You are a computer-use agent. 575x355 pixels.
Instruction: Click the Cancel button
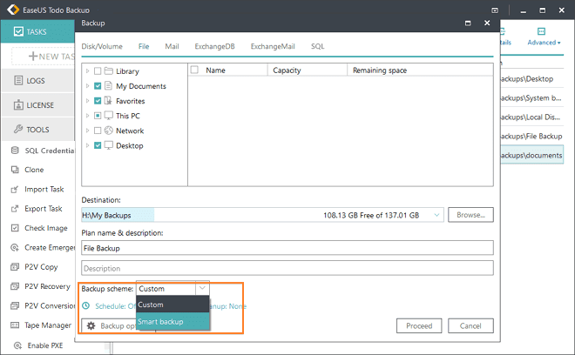470,325
